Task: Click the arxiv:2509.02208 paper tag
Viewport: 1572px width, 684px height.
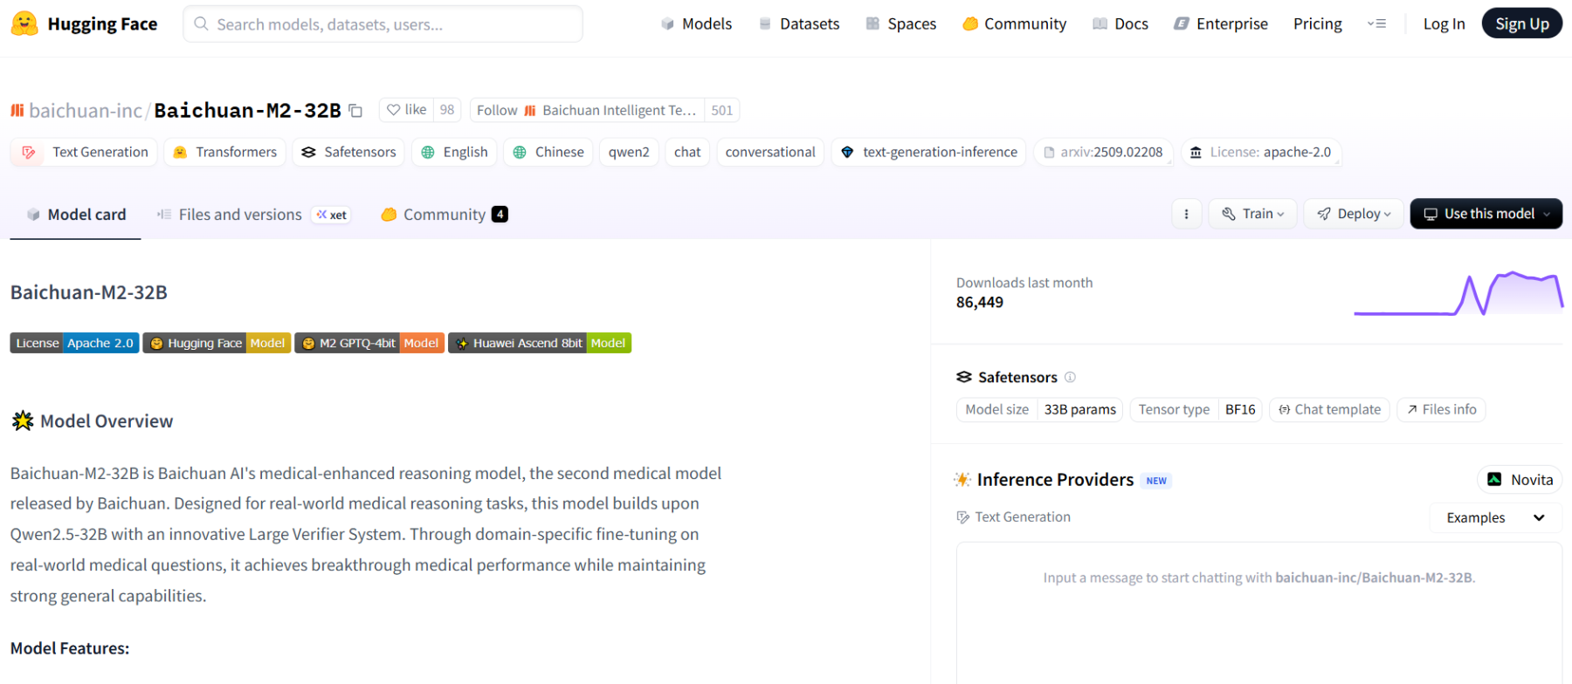Action: click(1103, 152)
